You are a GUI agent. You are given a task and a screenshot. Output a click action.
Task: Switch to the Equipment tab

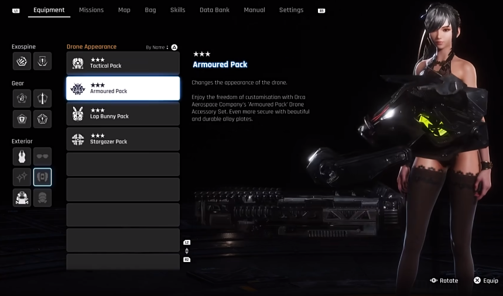(x=49, y=10)
